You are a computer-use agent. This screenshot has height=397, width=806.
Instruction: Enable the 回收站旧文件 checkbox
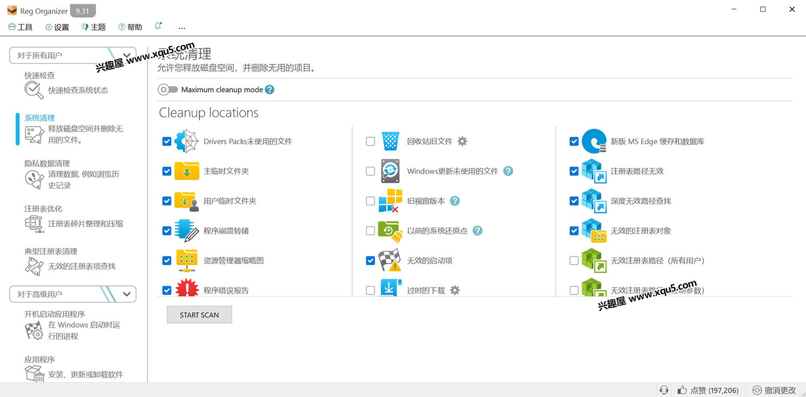pyautogui.click(x=370, y=142)
